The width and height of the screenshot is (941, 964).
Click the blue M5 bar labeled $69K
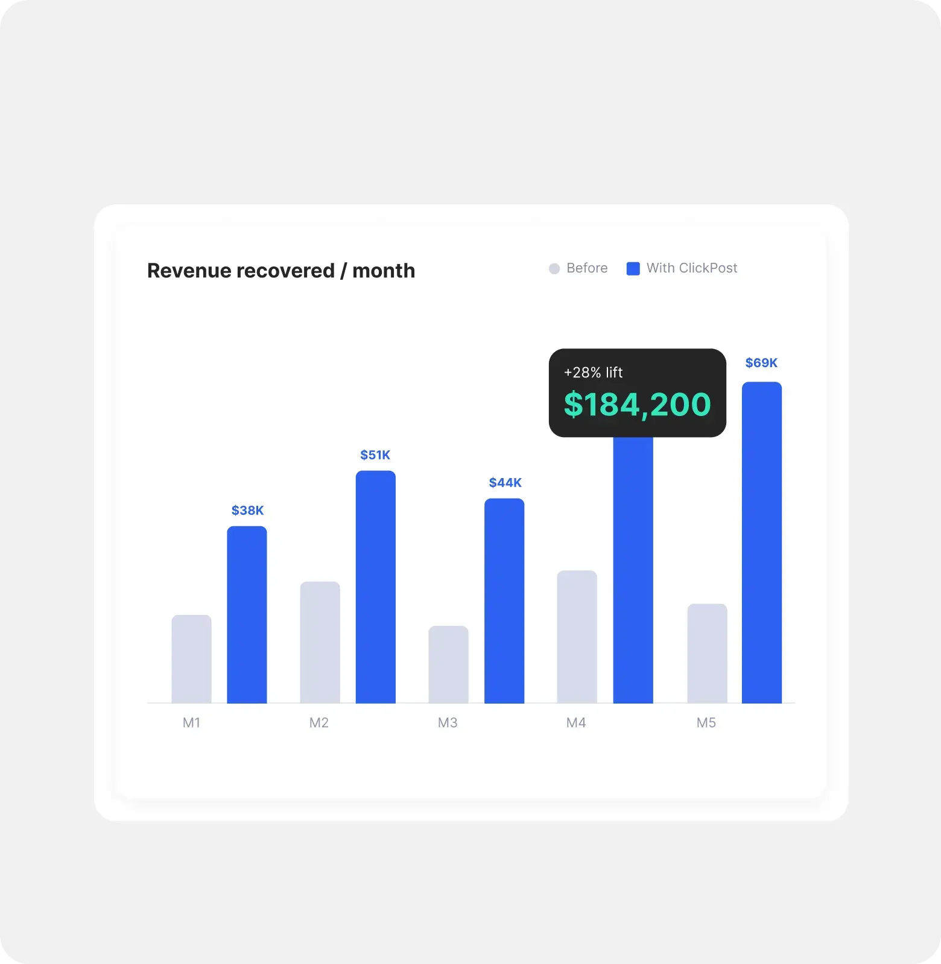[x=762, y=543]
